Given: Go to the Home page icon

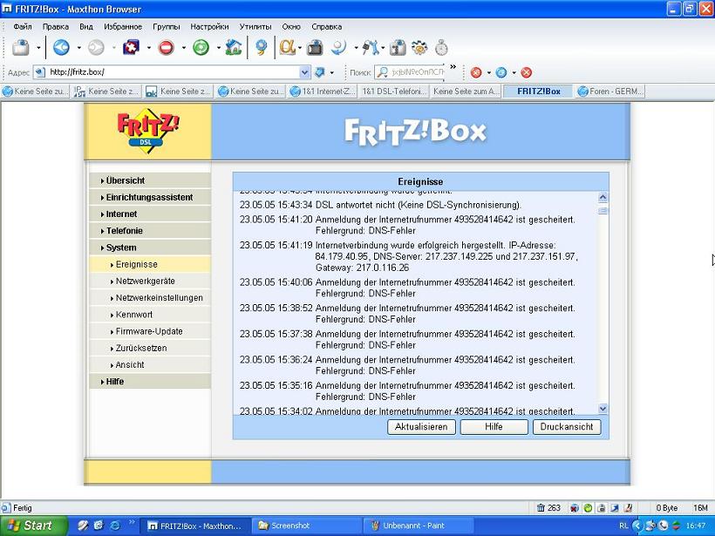Looking at the screenshot, I should [234, 47].
